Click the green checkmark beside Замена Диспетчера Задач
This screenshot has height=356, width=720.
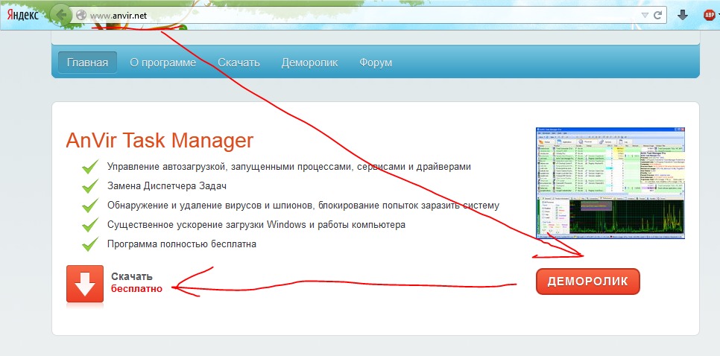tap(90, 185)
